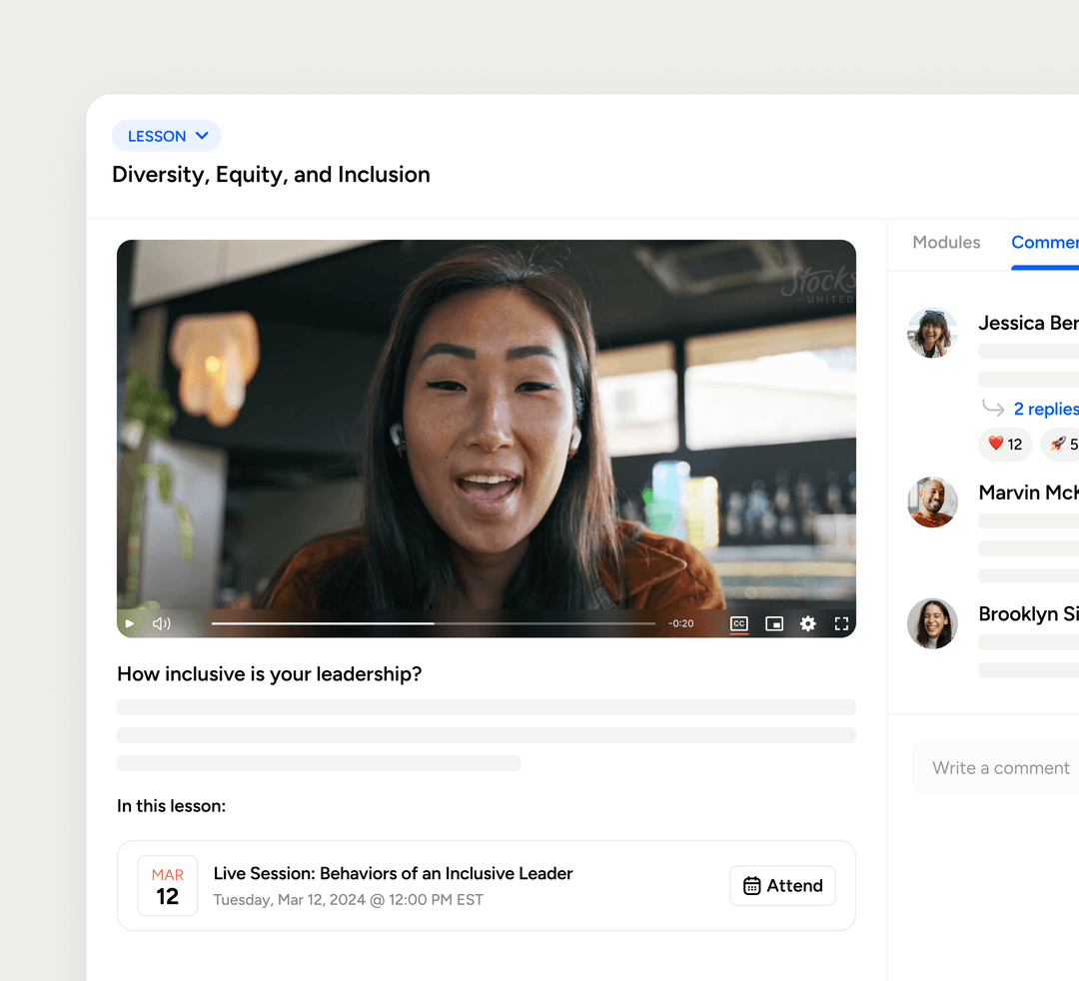This screenshot has width=1079, height=981.
Task: Open the LESSON dropdown
Action: [x=166, y=136]
